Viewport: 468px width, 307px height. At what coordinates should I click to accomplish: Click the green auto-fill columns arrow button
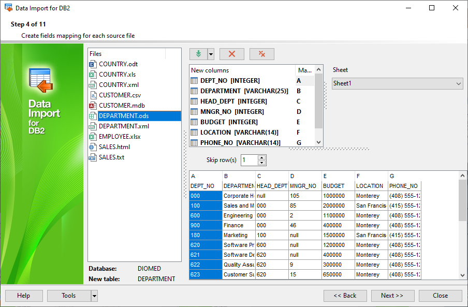[x=198, y=54]
